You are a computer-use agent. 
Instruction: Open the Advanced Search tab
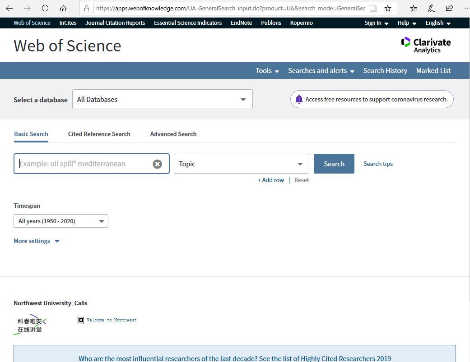pyautogui.click(x=173, y=134)
